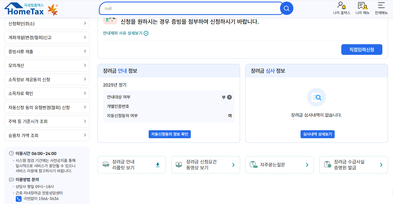Expand 안내제외 사유 상세보기
The height and width of the screenshot is (204, 393).
tap(125, 33)
